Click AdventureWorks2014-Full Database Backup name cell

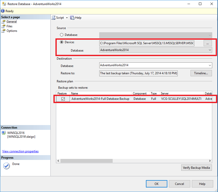pyautogui.click(x=100, y=99)
